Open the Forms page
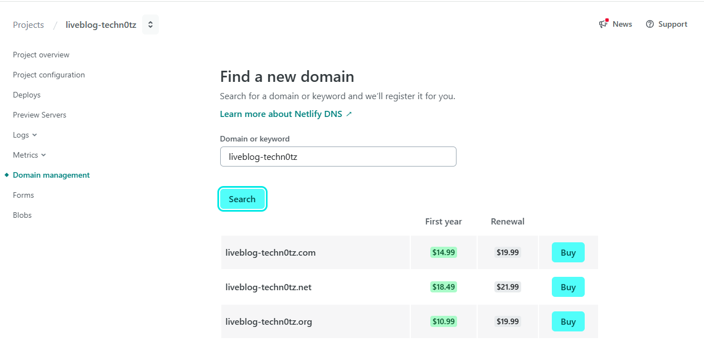Image resolution: width=704 pixels, height=342 pixels. (23, 195)
